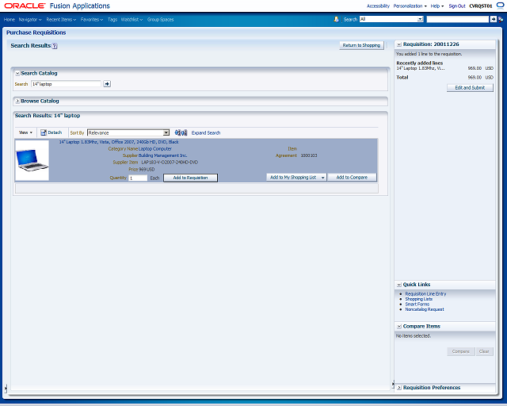This screenshot has height=406, width=507.
Task: Open the Add to My Shopping List dropdown arrow
Action: click(x=322, y=178)
